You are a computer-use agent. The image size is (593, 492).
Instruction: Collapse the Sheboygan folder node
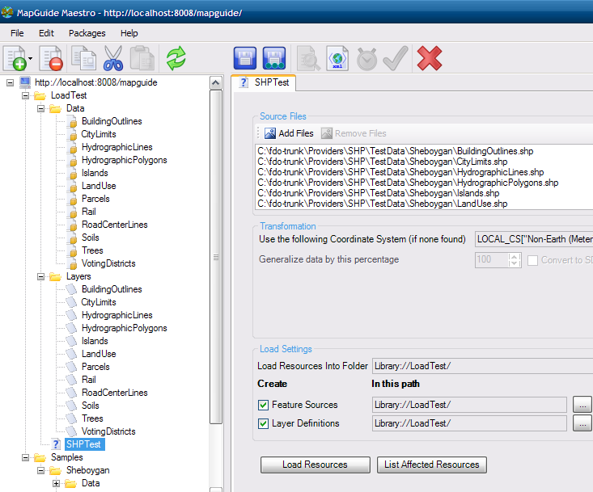(40, 470)
